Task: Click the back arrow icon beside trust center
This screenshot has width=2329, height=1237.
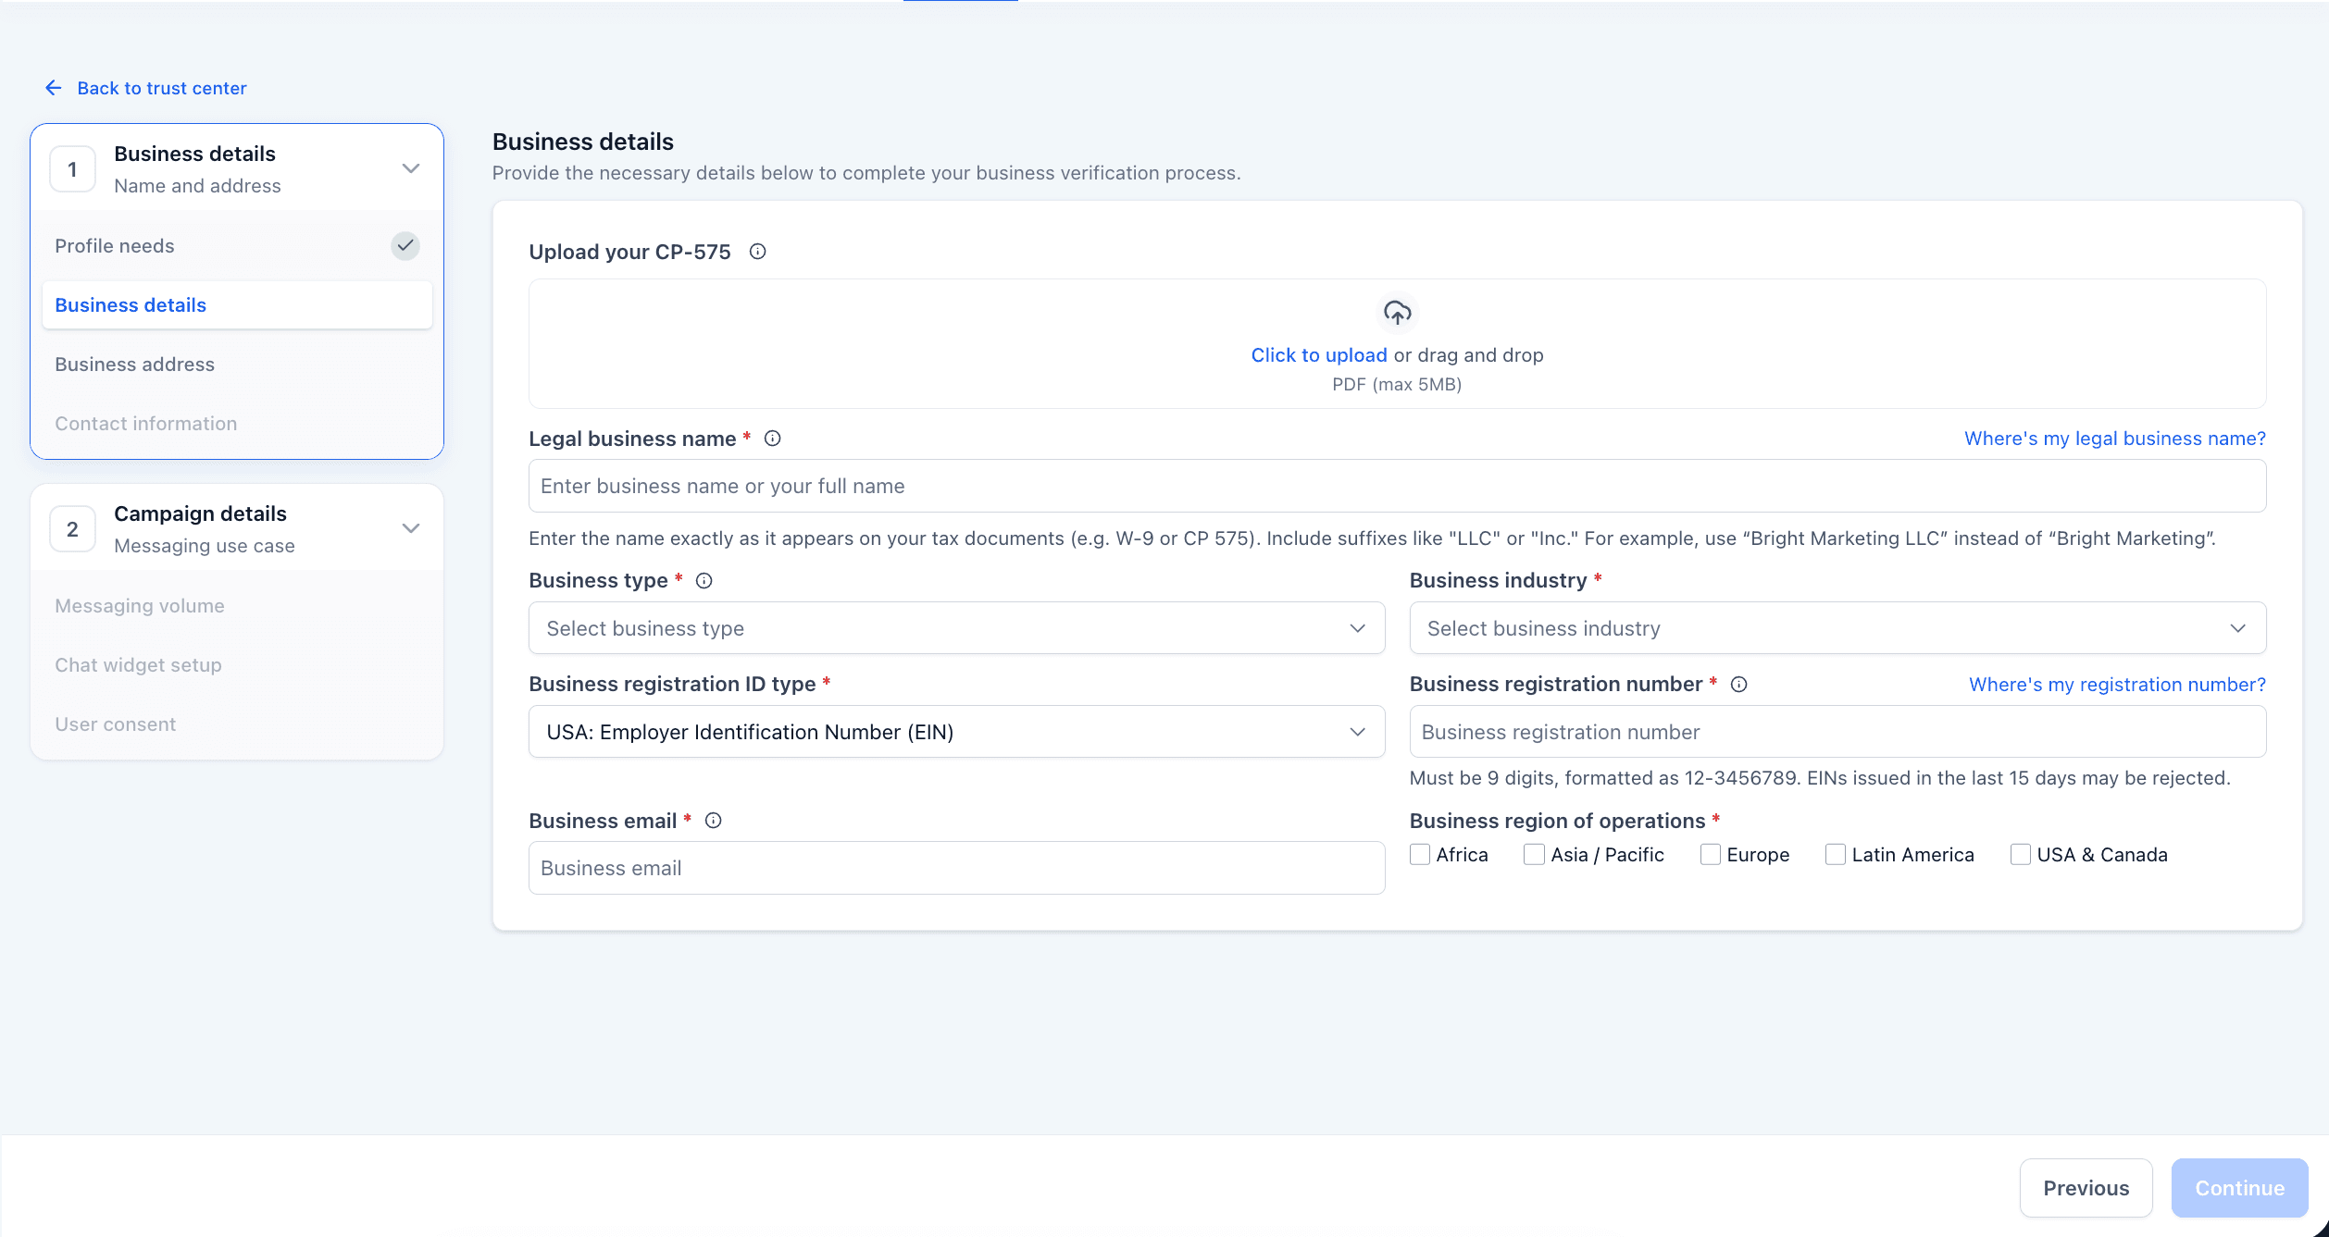Action: point(54,88)
